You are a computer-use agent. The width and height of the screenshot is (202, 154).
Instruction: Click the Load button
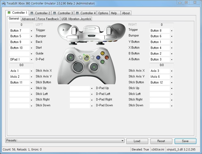137,141
